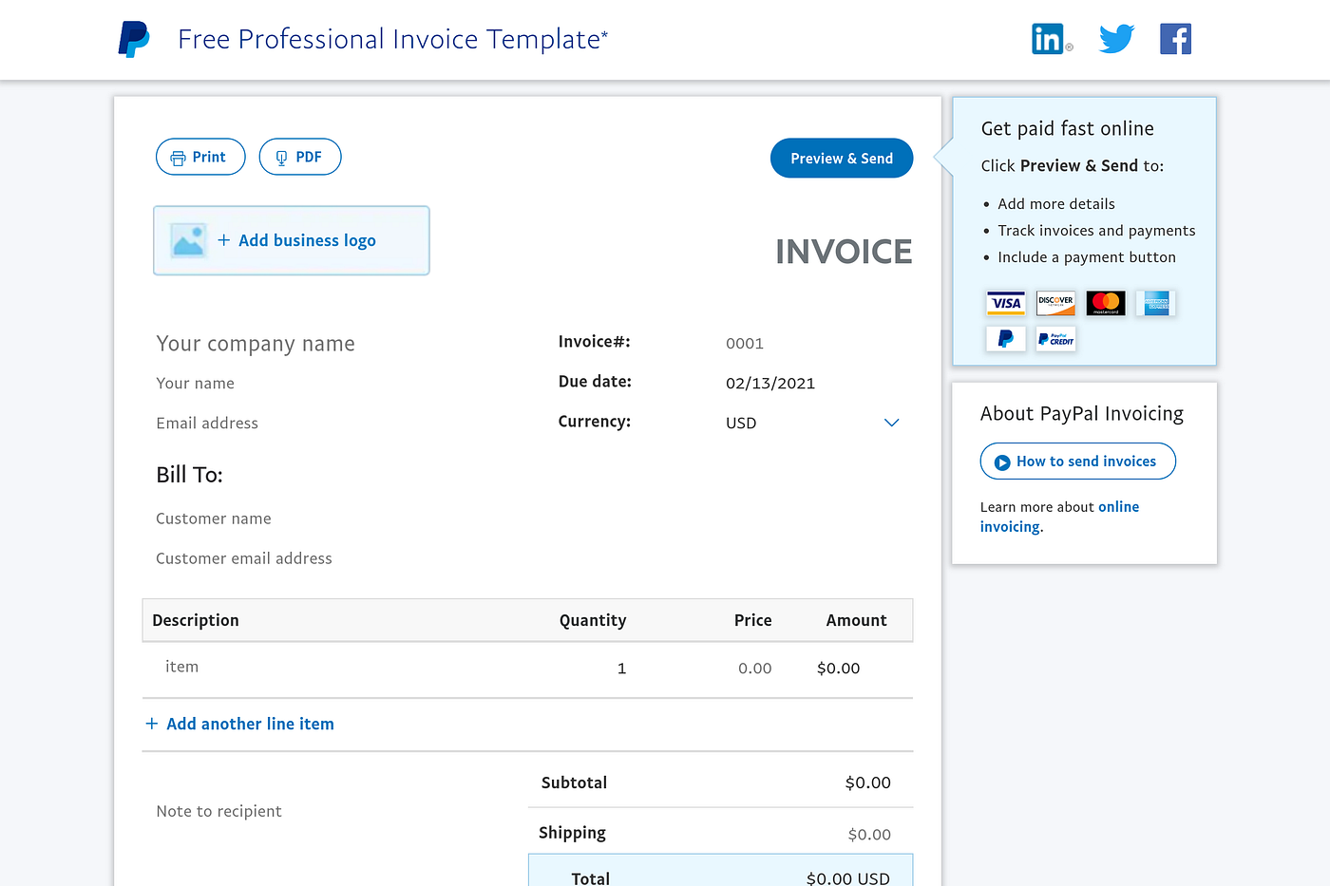Click the plus icon for new line item
Image resolution: width=1330 pixels, height=886 pixels.
click(x=151, y=724)
